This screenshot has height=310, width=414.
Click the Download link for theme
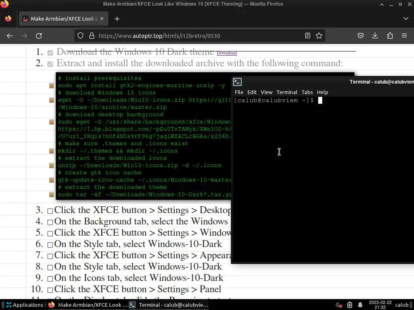(226, 53)
